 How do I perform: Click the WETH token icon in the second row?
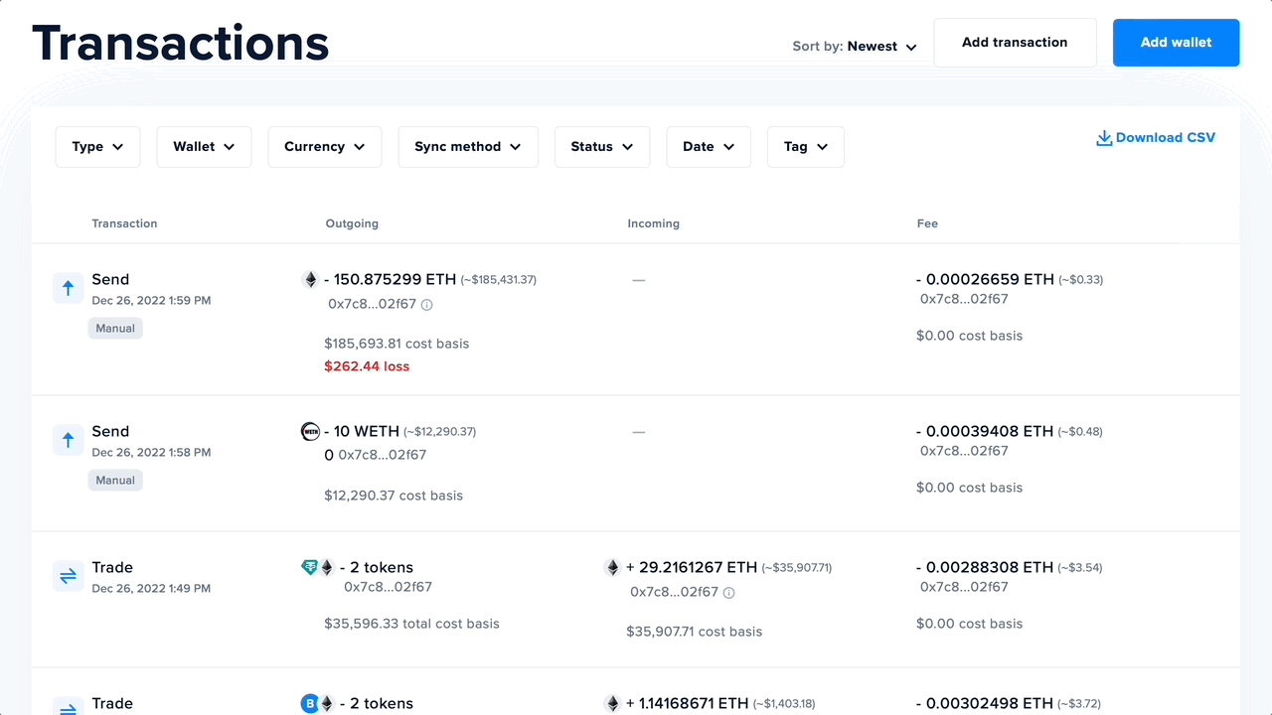[309, 431]
